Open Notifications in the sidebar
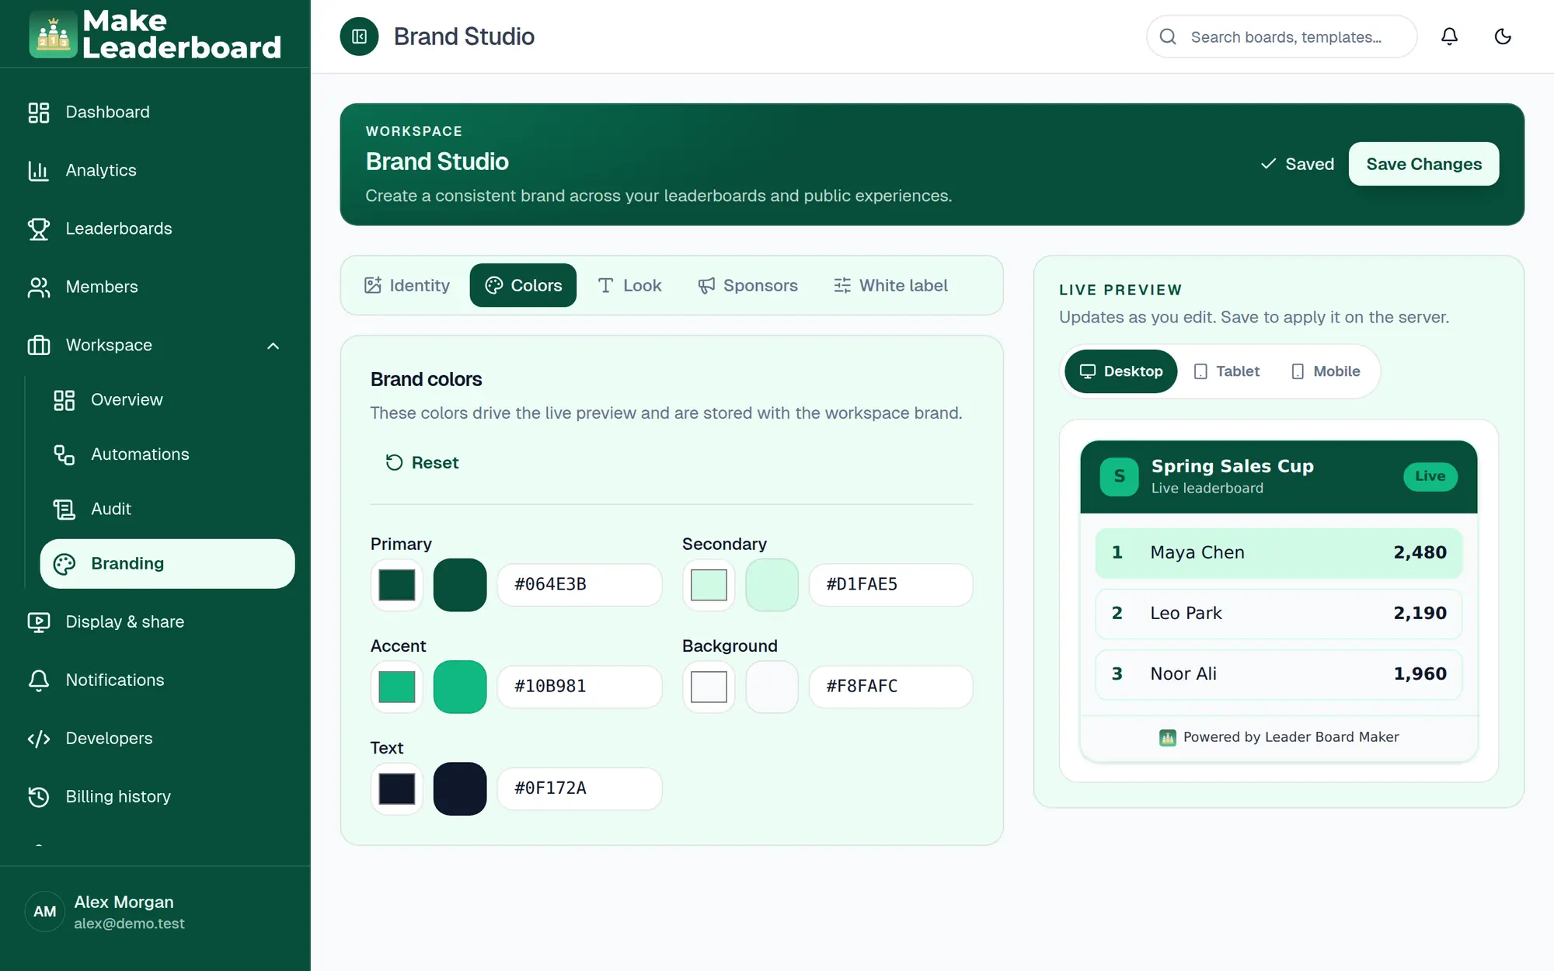 tap(155, 680)
